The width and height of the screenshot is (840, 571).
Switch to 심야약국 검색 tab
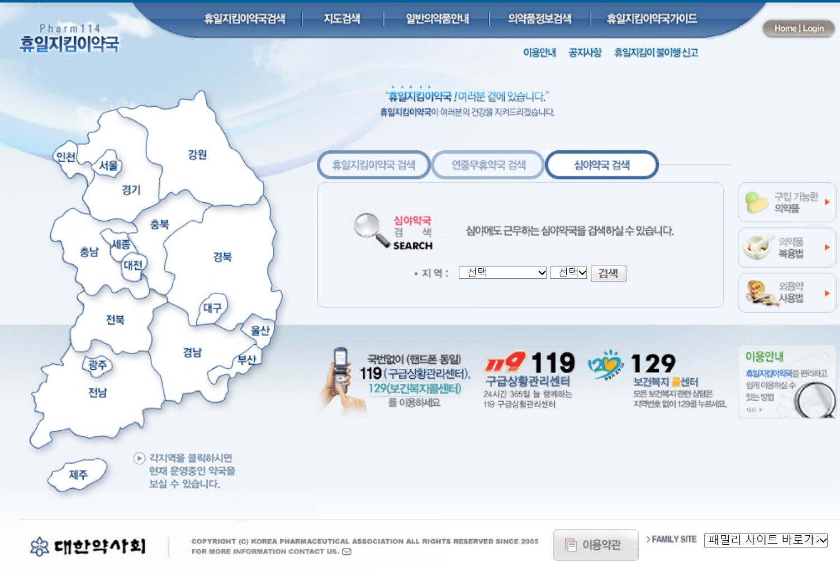click(x=602, y=165)
